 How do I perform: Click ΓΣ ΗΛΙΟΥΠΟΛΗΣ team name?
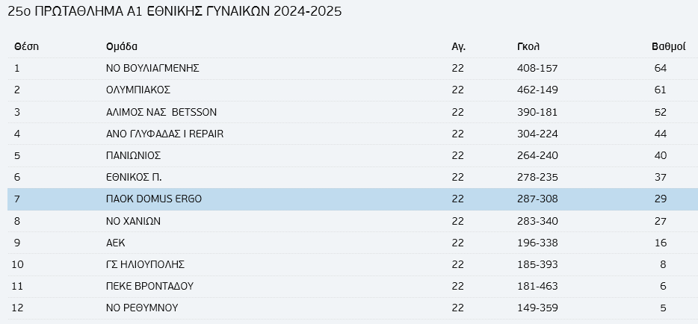click(x=145, y=264)
